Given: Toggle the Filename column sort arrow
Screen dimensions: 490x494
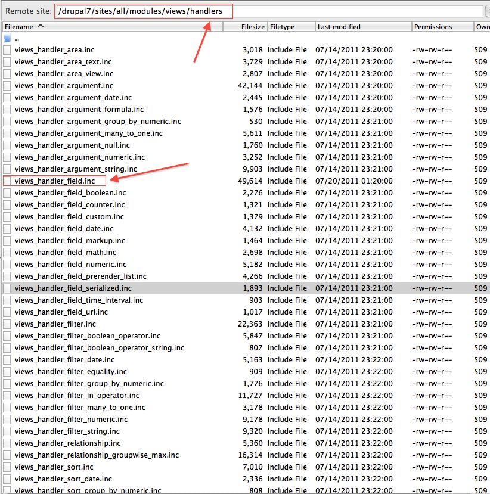Looking at the screenshot, I should pos(41,26).
